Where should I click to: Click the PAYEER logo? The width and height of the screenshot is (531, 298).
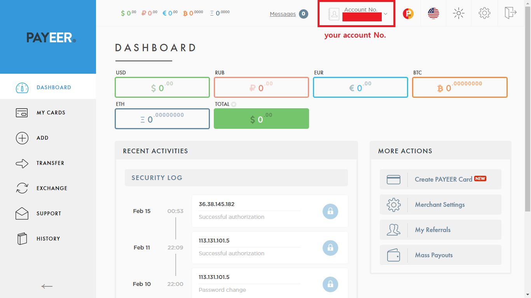coord(51,38)
